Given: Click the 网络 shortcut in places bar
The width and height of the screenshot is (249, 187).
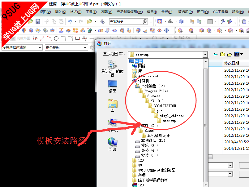Looking at the screenshot, I should point(112,145).
